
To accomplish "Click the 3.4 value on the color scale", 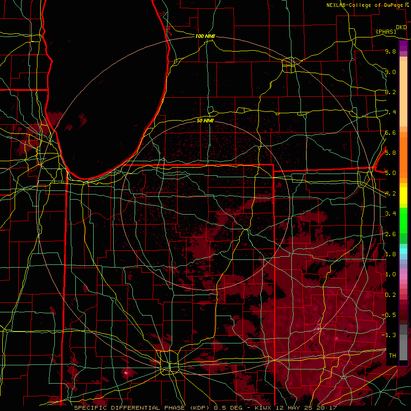I will 390,213.
